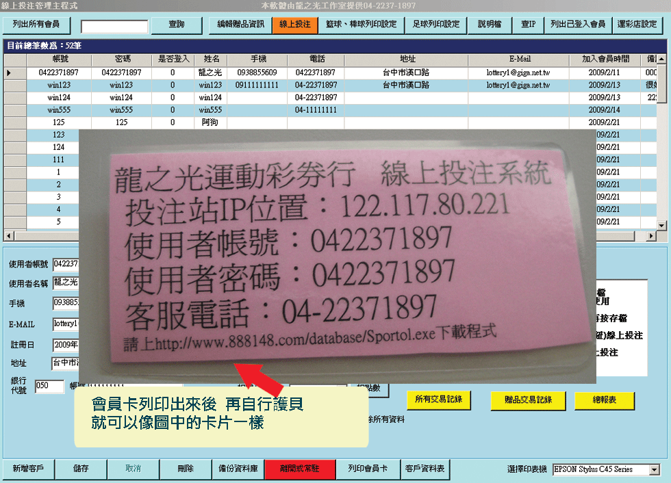
Task: Click the E-Mail column header
Action: (x=519, y=60)
